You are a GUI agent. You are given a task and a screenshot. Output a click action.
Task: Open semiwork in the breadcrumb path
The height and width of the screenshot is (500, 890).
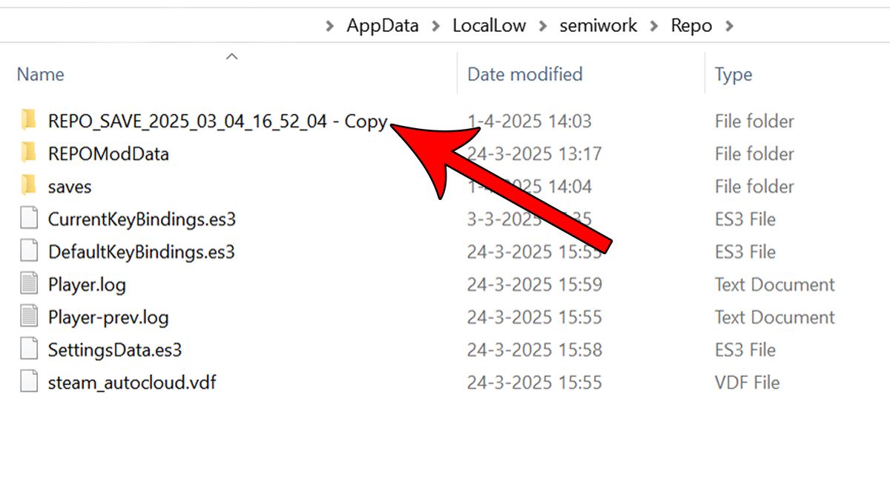(599, 25)
